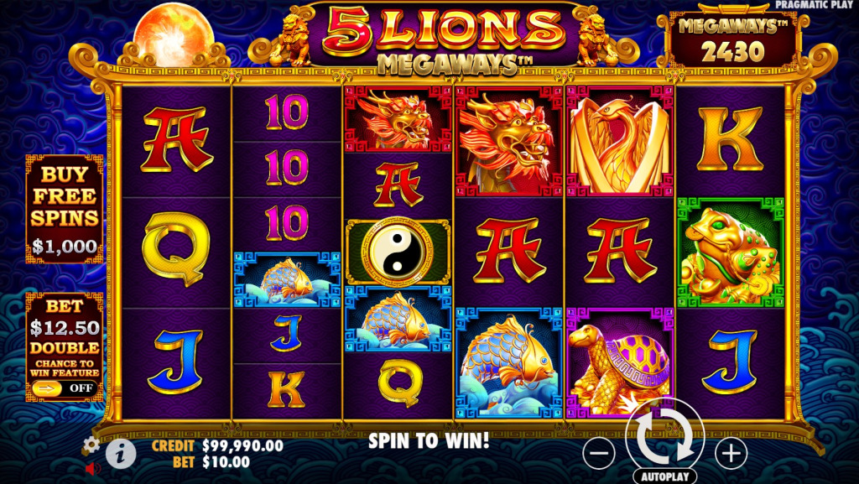Mute sound with the speaker icon

tap(92, 469)
